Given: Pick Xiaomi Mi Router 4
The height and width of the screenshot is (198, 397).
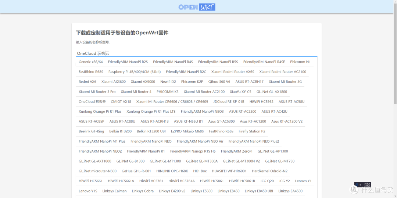Looking at the screenshot, I should click(x=136, y=91).
